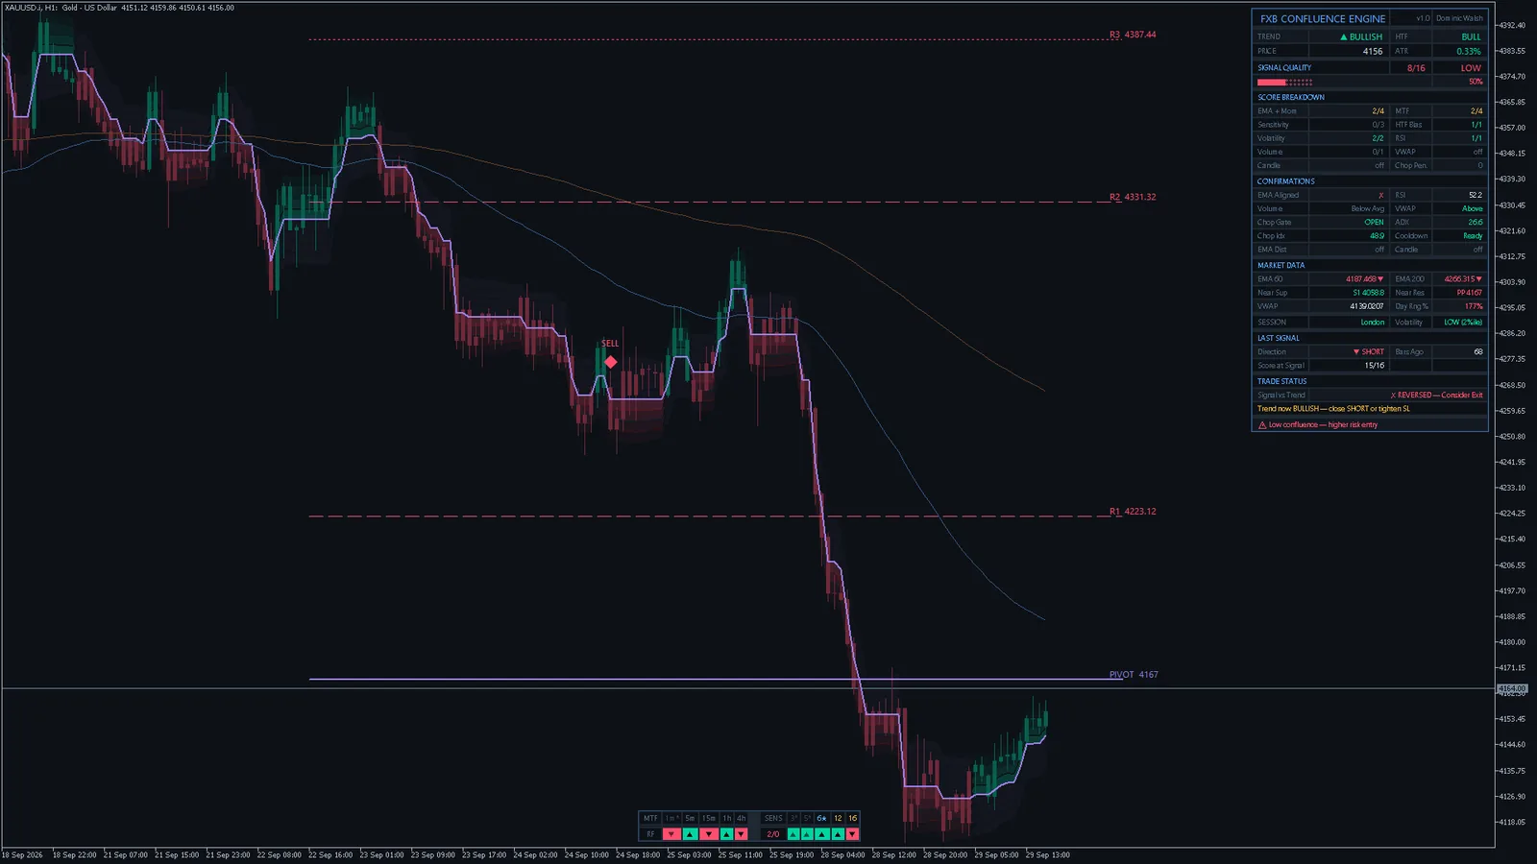Click the red arrow under sensitivity 16

tap(852, 834)
